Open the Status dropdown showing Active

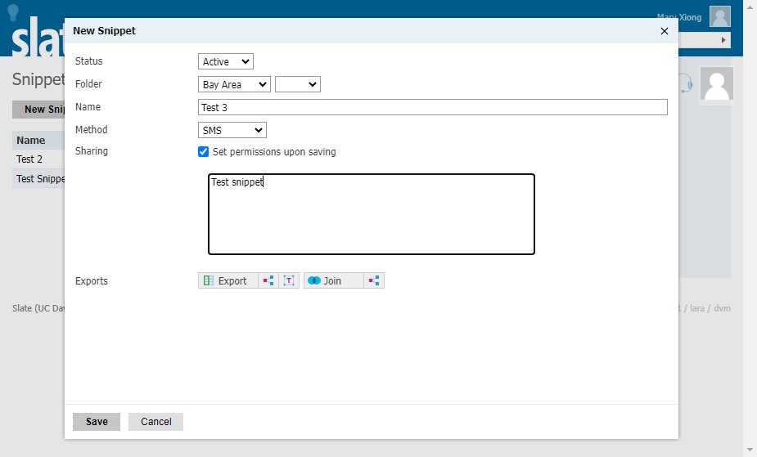click(225, 61)
